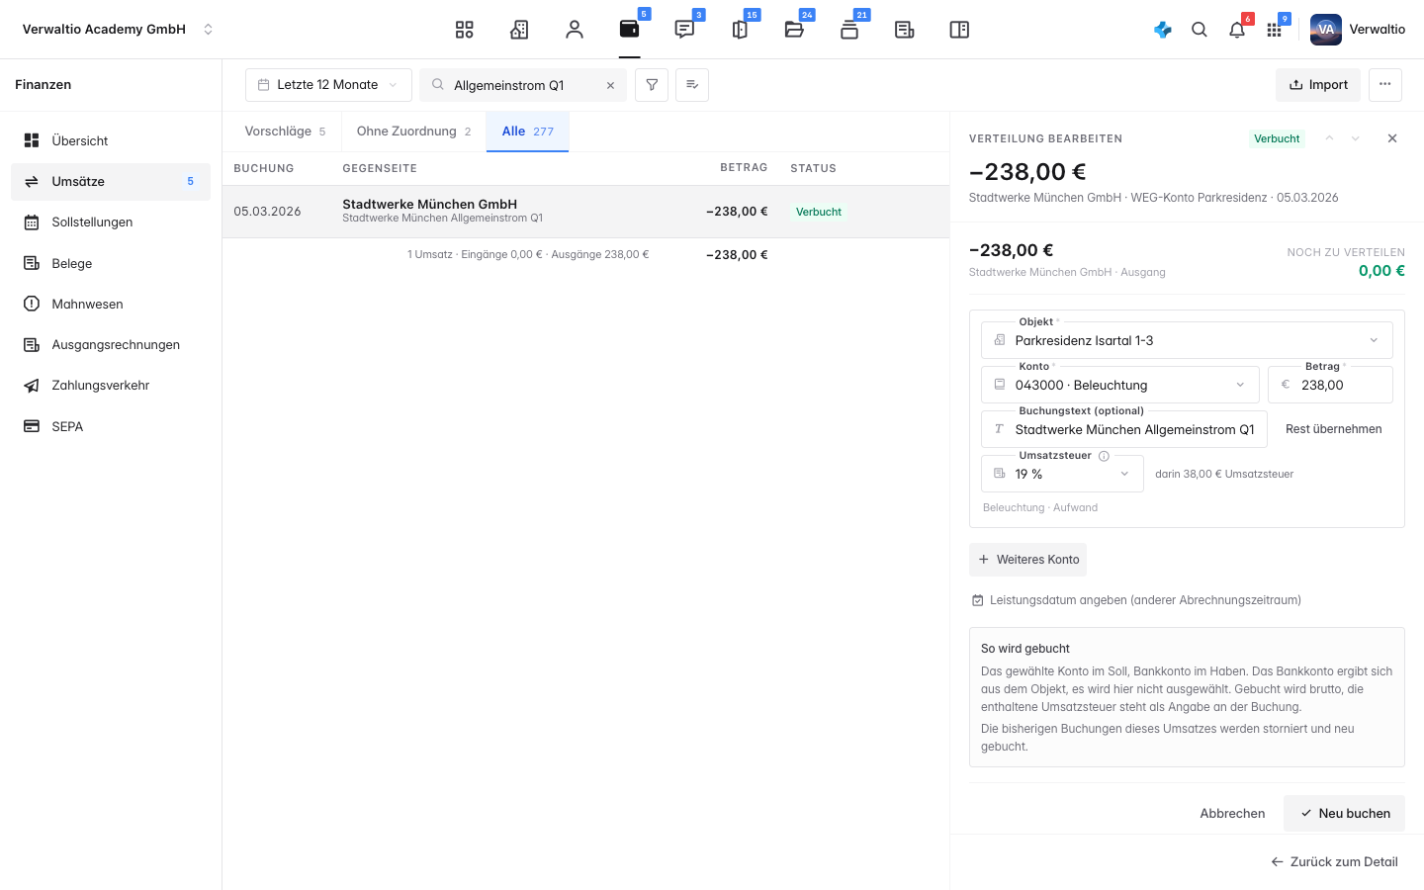
Task: Open the buildings icon in top navigation
Action: [519, 30]
